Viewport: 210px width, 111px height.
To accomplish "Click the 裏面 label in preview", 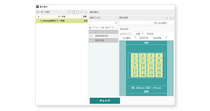I will [x=146, y=92].
